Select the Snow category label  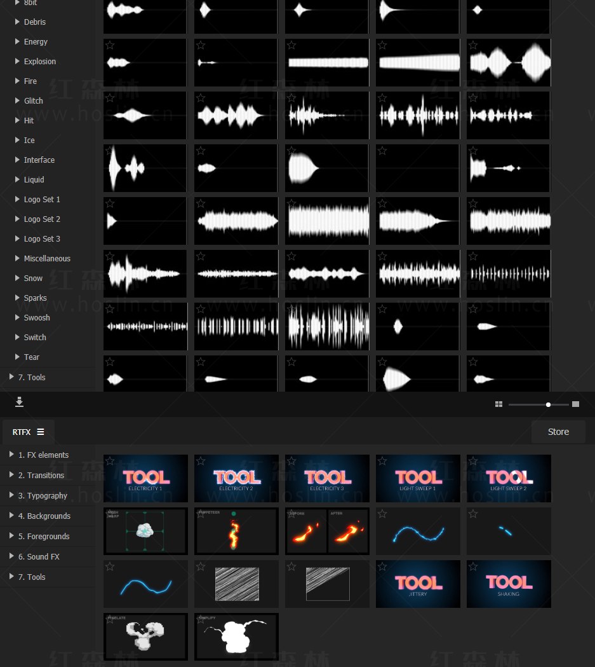pos(33,278)
